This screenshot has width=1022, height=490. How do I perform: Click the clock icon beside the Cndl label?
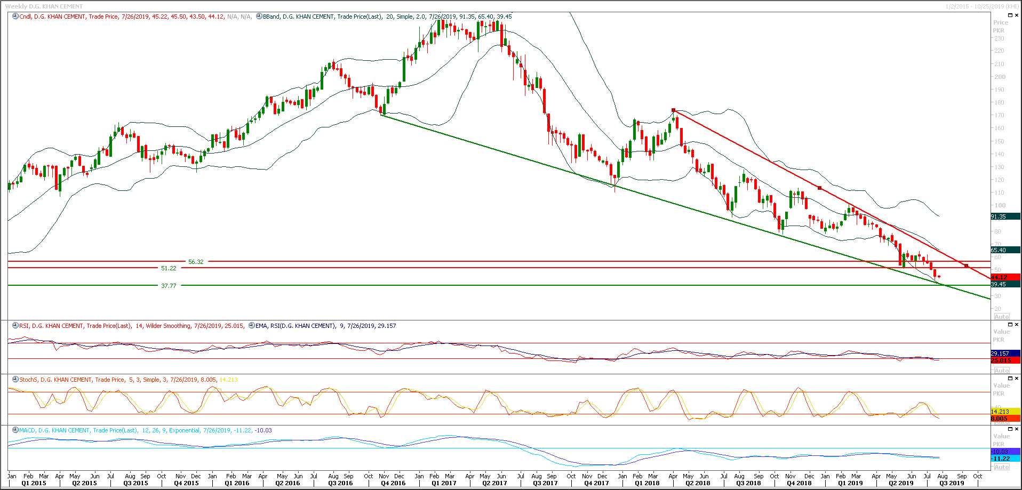pyautogui.click(x=15, y=17)
